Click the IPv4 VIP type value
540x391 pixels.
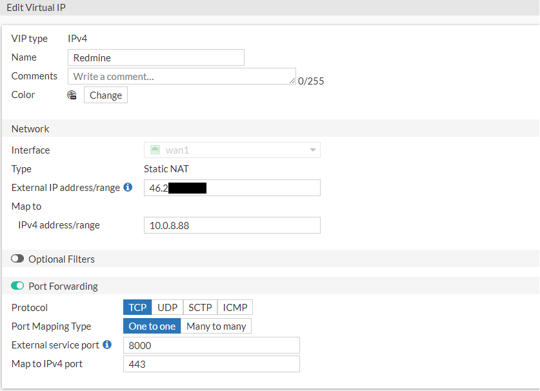77,38
